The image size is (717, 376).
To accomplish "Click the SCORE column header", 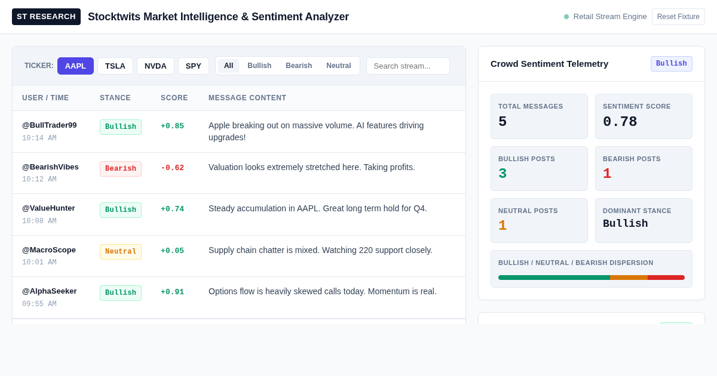I will 174,98.
